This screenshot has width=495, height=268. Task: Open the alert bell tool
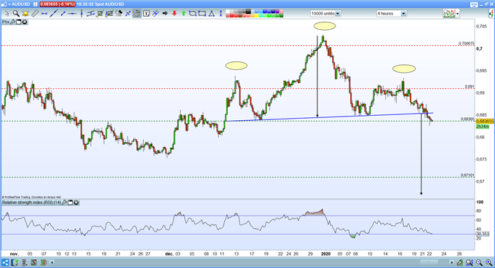25,14
